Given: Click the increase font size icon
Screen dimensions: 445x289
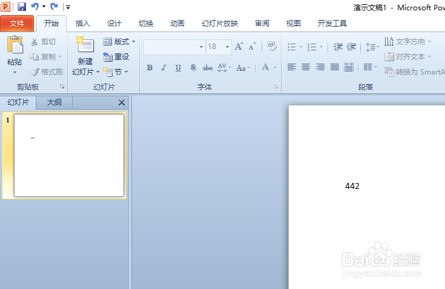Looking at the screenshot, I should [239, 46].
